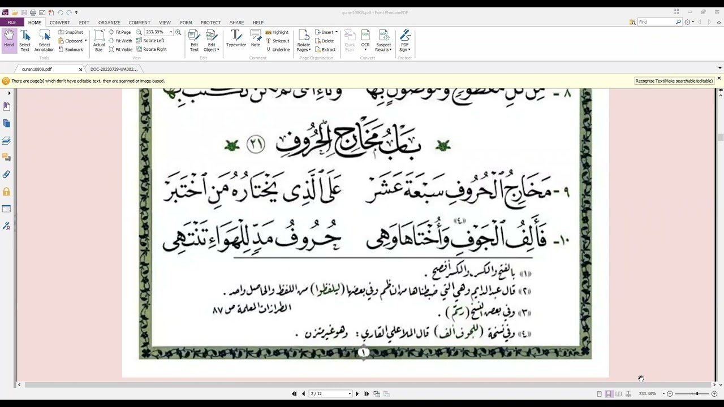Rotate the view right
The width and height of the screenshot is (724, 407).
tap(151, 49)
